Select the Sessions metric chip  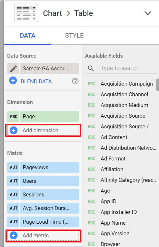pyautogui.click(x=49, y=194)
